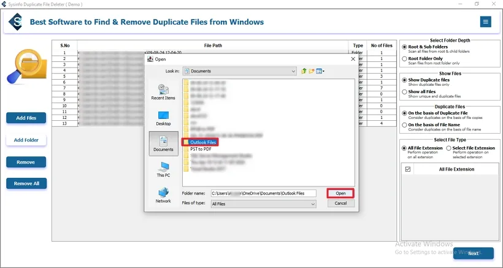The image size is (503, 268).
Task: Choose On the basis of File Name
Action: (404, 124)
